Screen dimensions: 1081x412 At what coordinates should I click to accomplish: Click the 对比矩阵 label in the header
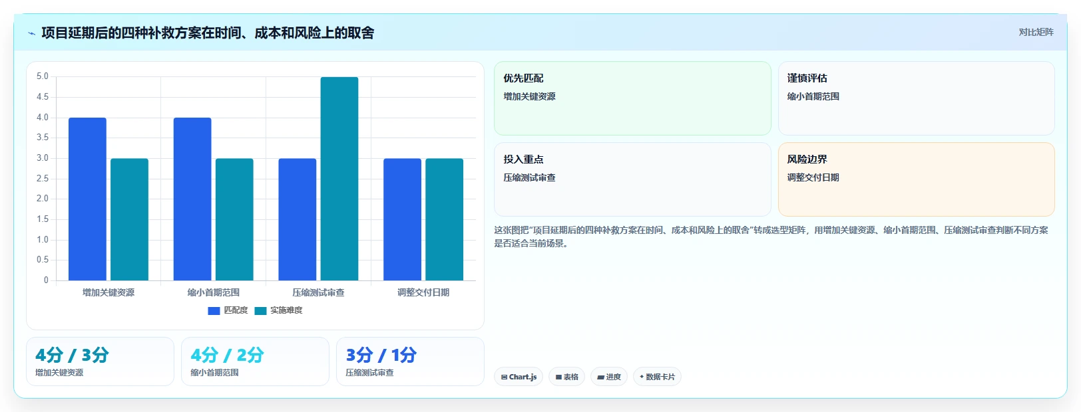pos(1036,32)
